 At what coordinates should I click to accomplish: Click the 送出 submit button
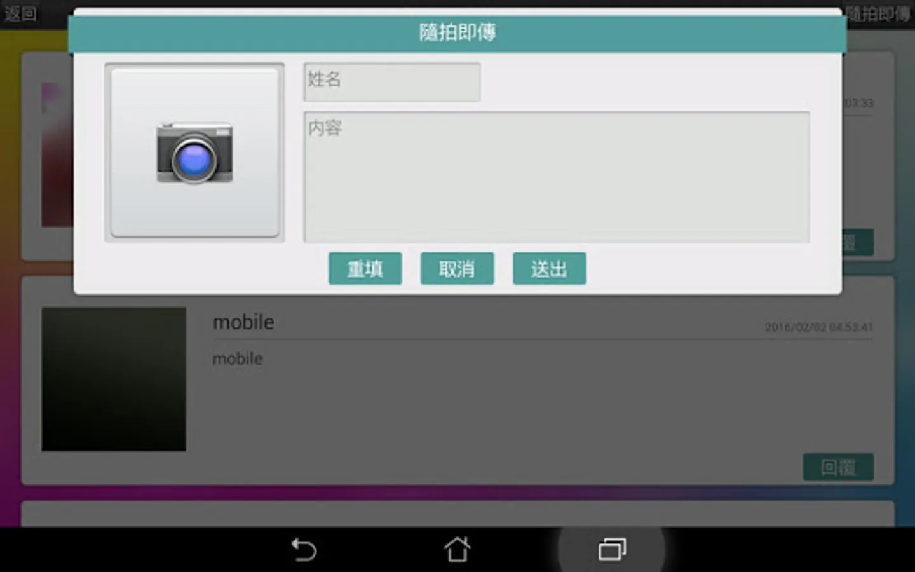tap(549, 269)
